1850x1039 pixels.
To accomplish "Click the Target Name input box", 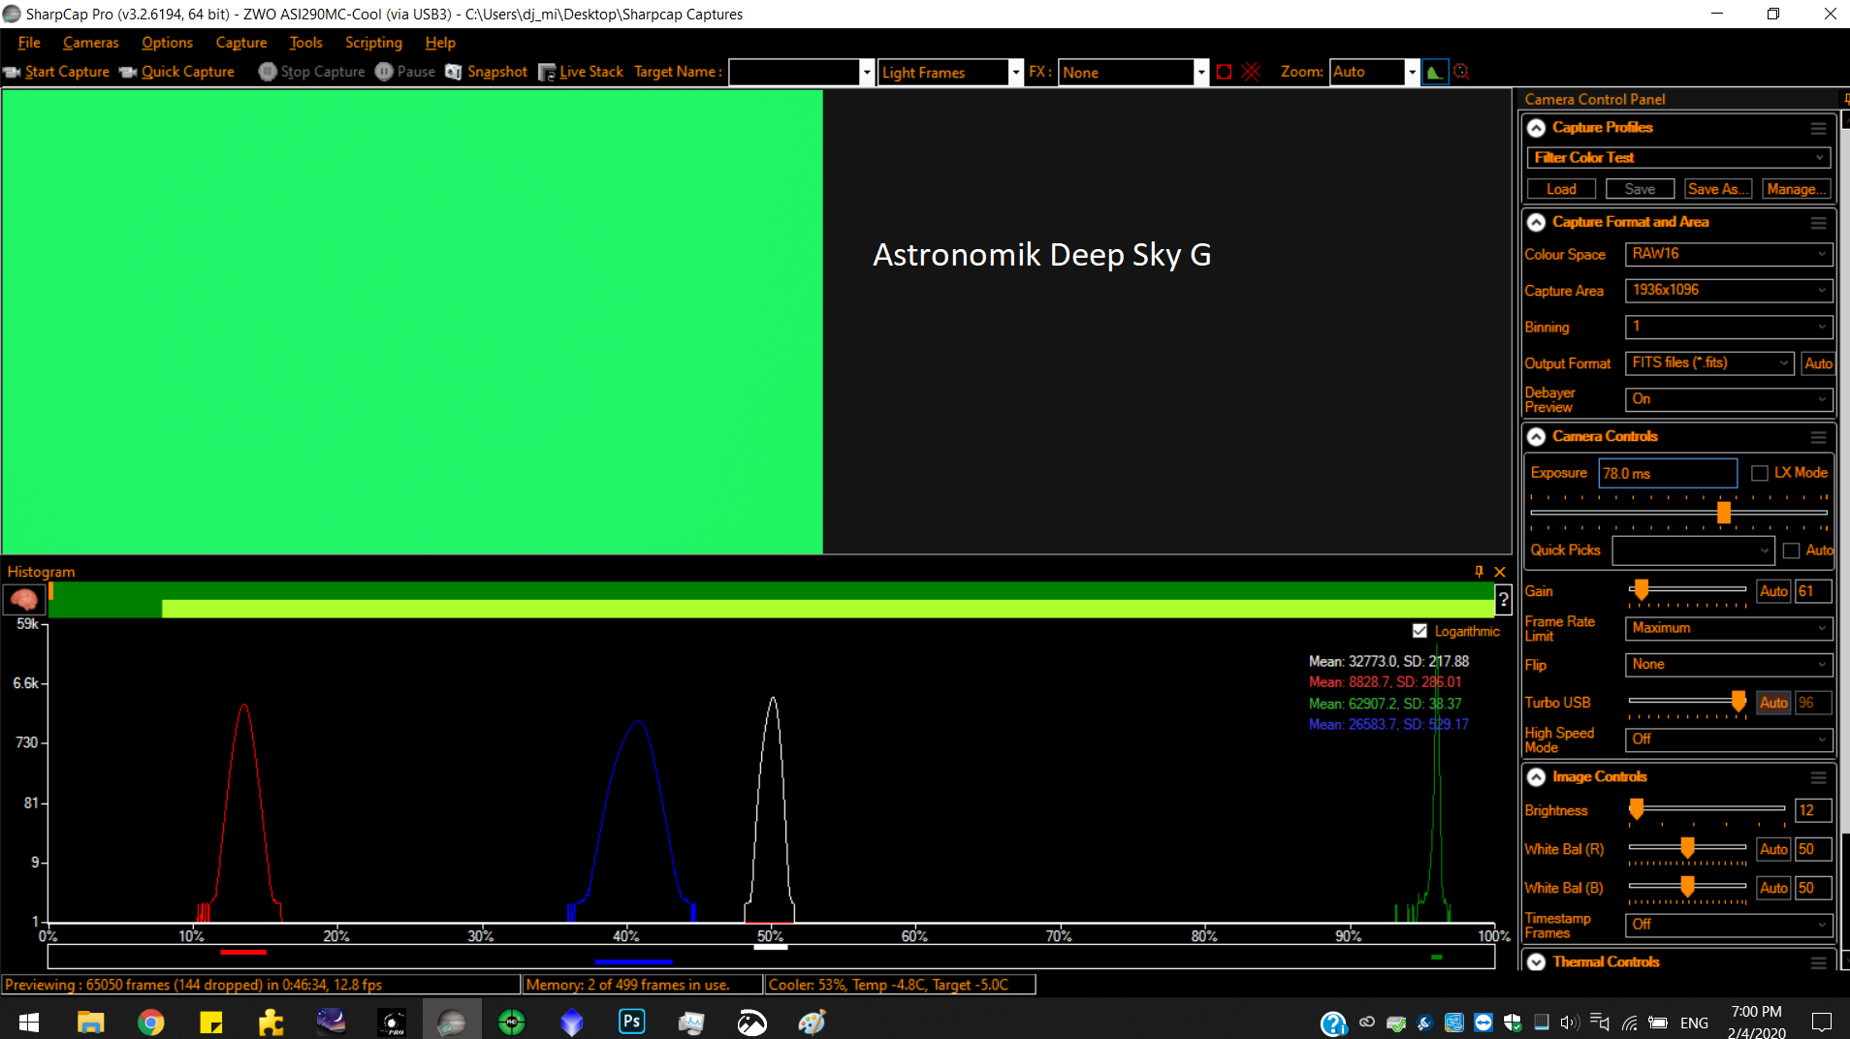I will tap(795, 73).
